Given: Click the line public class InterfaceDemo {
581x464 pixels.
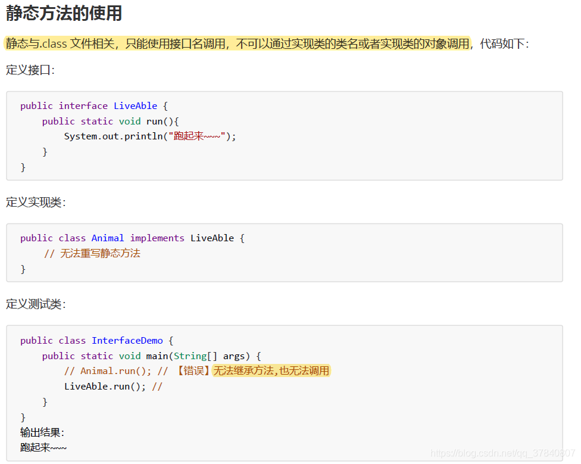Looking at the screenshot, I should pos(96,341).
